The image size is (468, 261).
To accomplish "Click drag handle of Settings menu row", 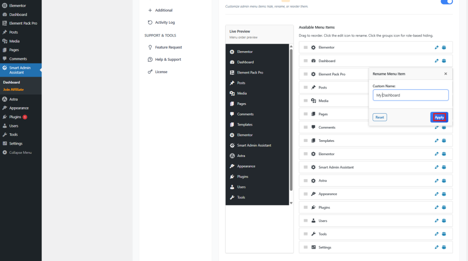I will coord(306,247).
